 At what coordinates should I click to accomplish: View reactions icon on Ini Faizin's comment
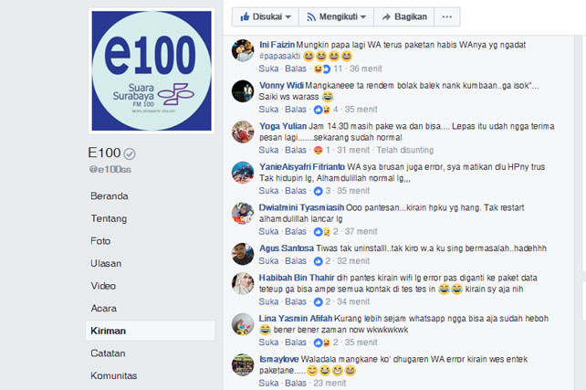coord(322,69)
